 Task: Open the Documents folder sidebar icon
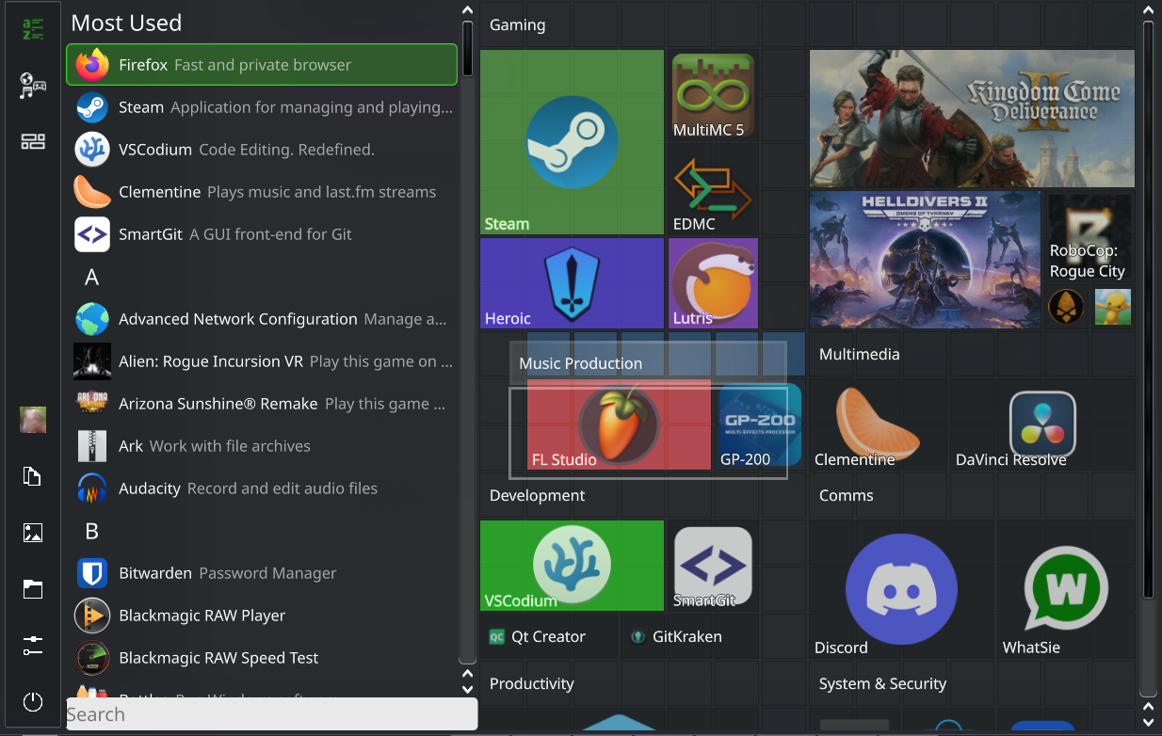click(33, 476)
